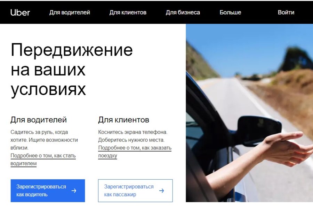Click the "Для водителей" section heading
Viewport: 313px width, 208px height.
(x=39, y=120)
